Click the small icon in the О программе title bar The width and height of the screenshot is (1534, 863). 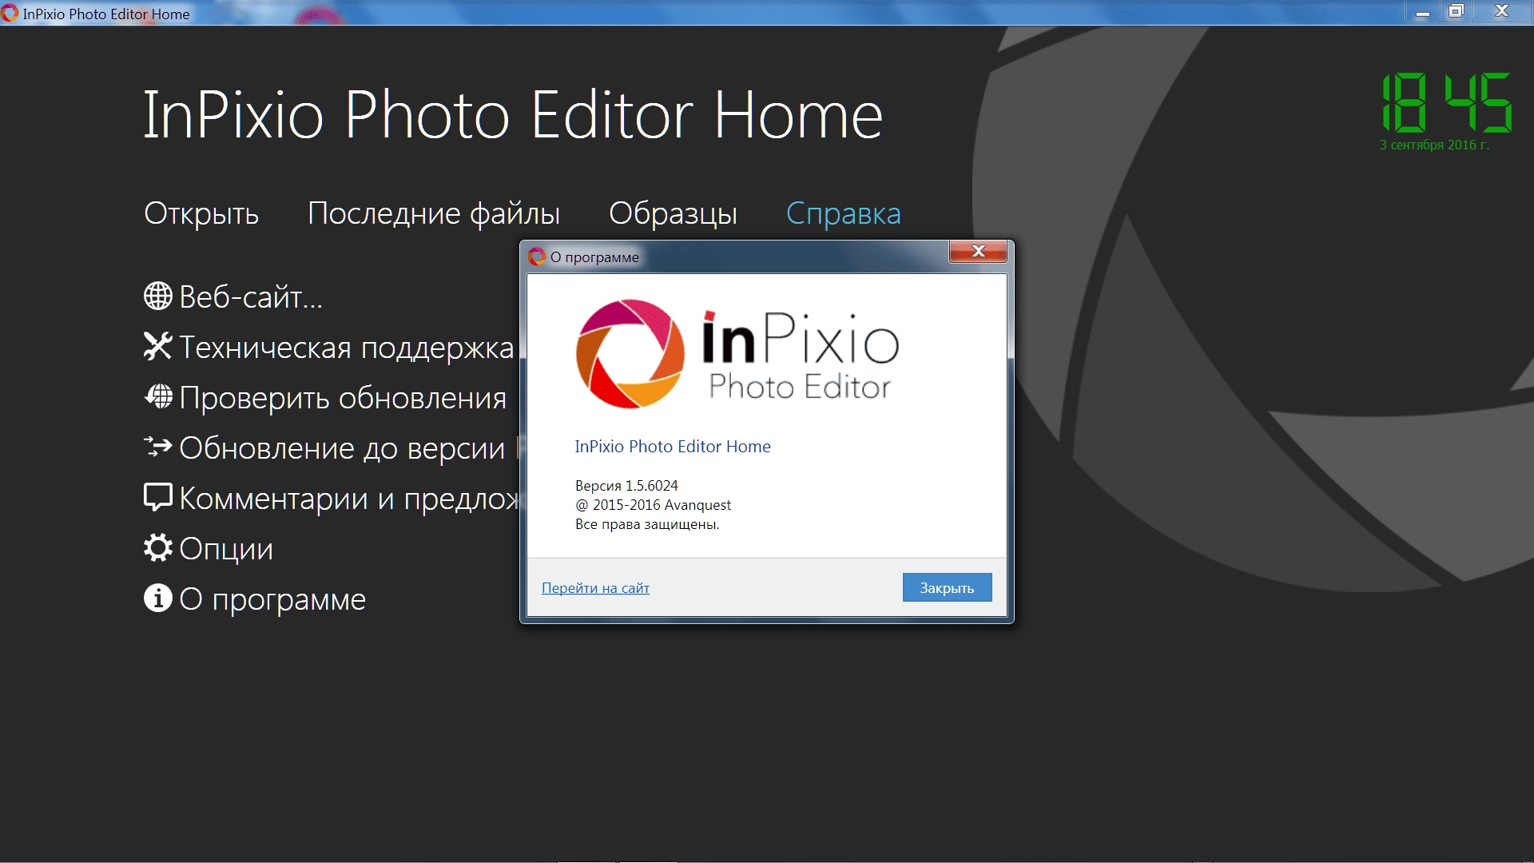coord(537,257)
